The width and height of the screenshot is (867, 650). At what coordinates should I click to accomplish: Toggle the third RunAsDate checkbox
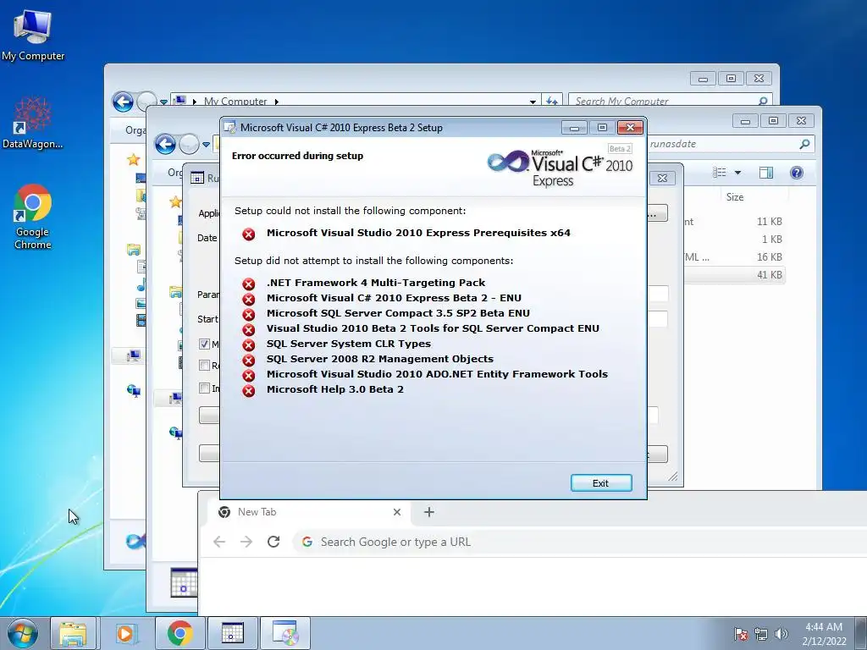click(204, 388)
